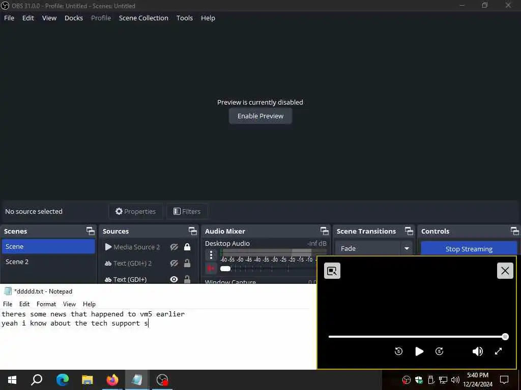Open the grayed-out Profile menu
Screen dimensions: 521x390
101,18
